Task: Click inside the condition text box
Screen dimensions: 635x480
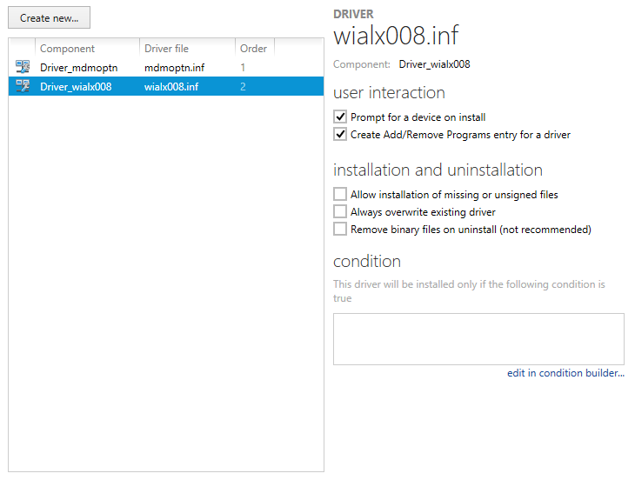Action: click(x=478, y=339)
